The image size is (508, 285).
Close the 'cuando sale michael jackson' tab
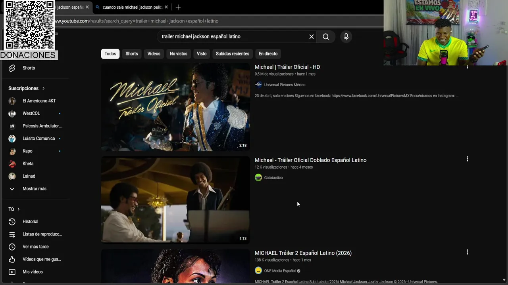coord(166,7)
